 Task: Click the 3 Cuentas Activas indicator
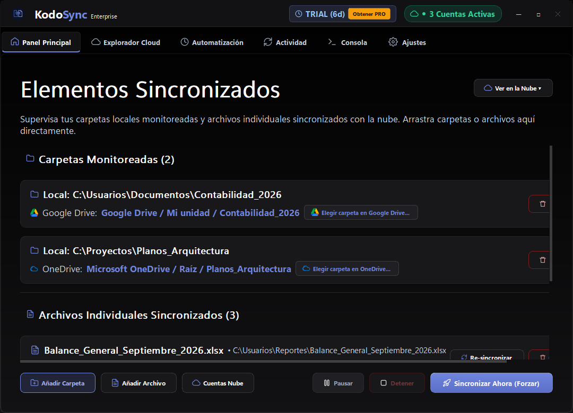(x=453, y=14)
